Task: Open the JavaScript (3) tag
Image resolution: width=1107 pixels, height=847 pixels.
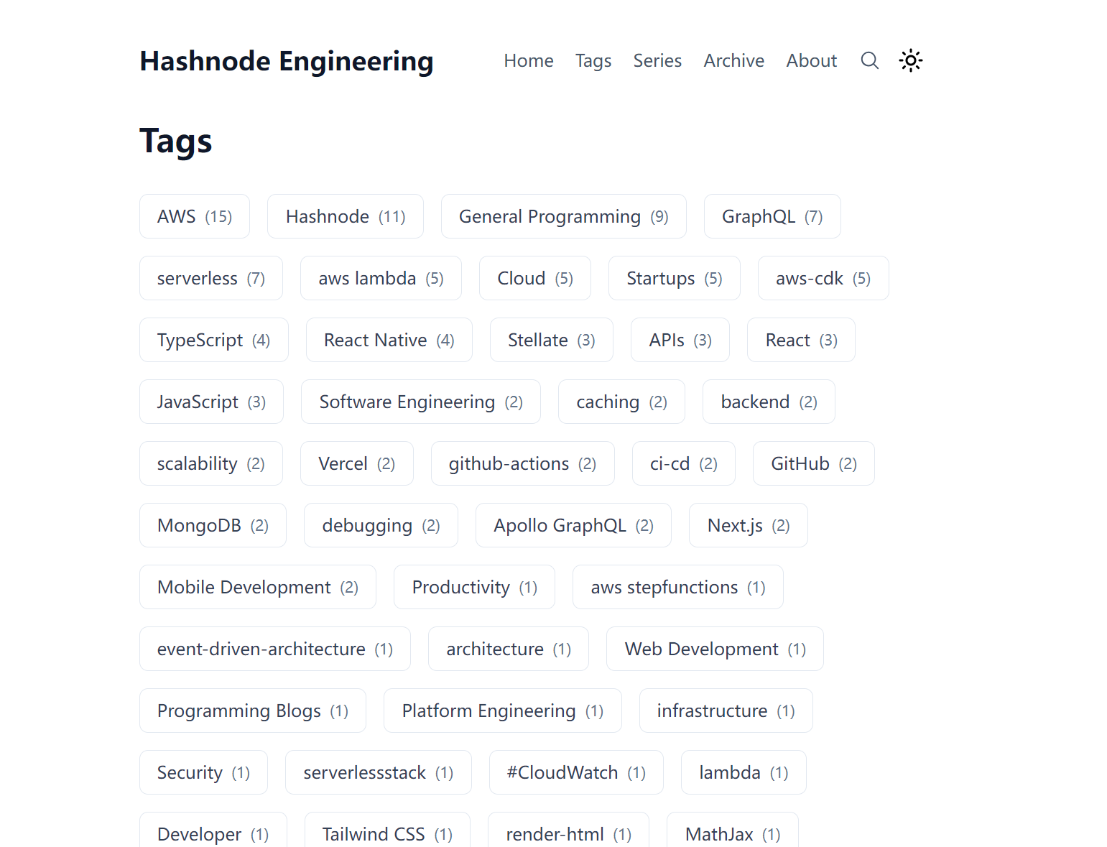Action: tap(211, 402)
